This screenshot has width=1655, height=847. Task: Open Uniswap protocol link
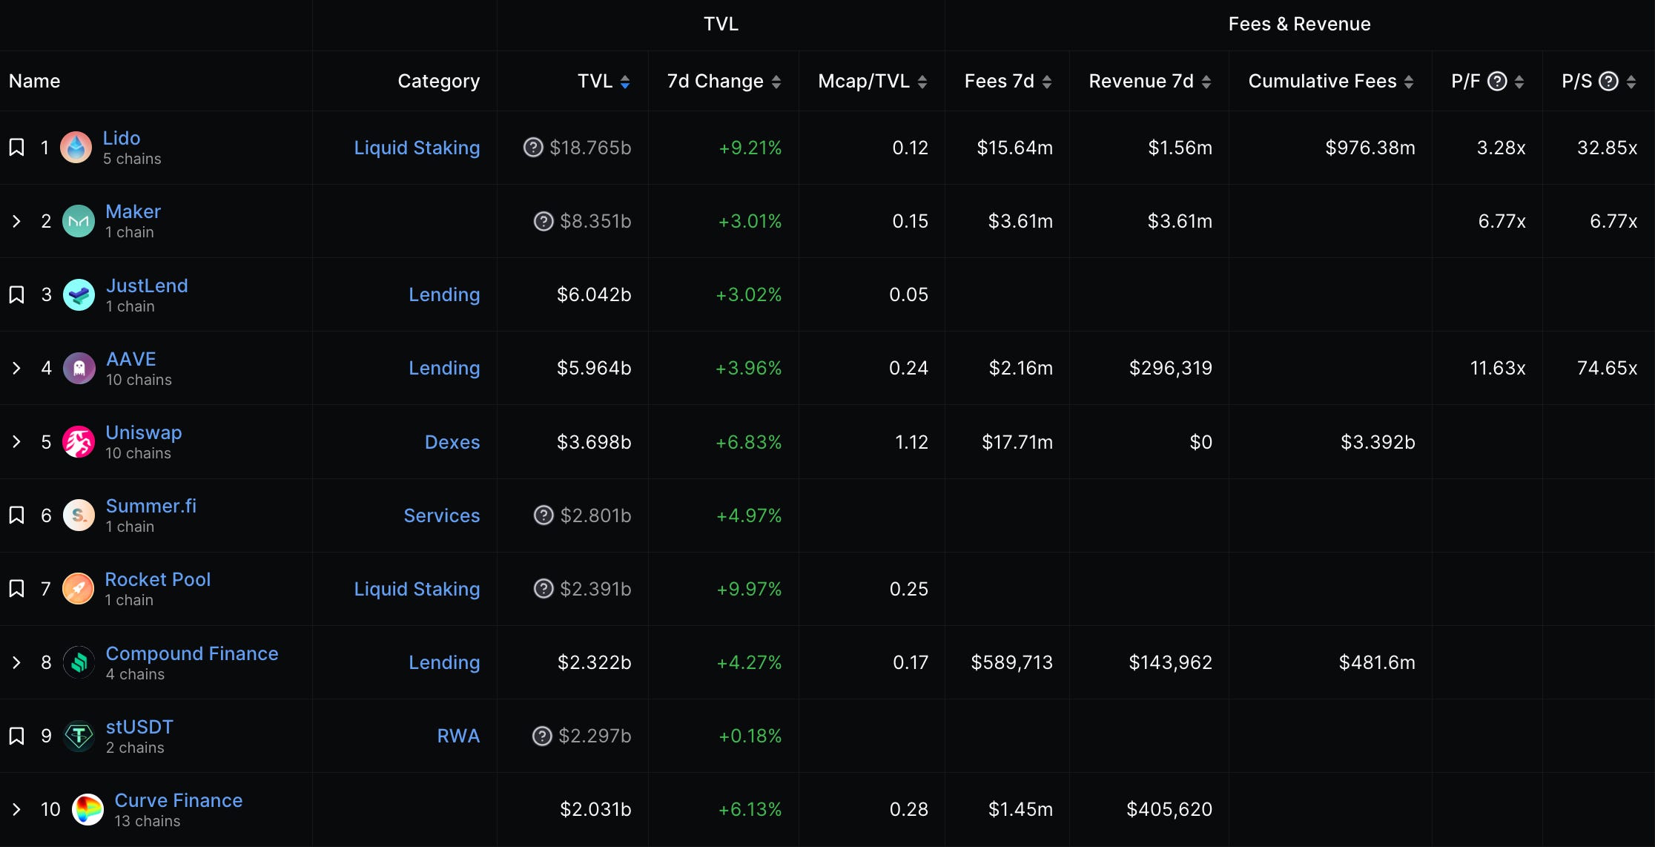point(144,432)
